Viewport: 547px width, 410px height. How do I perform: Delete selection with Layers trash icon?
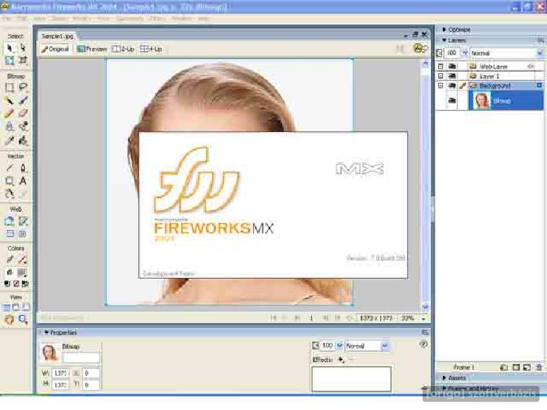coord(539,367)
